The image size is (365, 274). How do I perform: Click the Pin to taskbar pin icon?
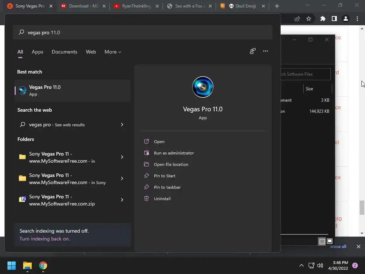pyautogui.click(x=146, y=187)
